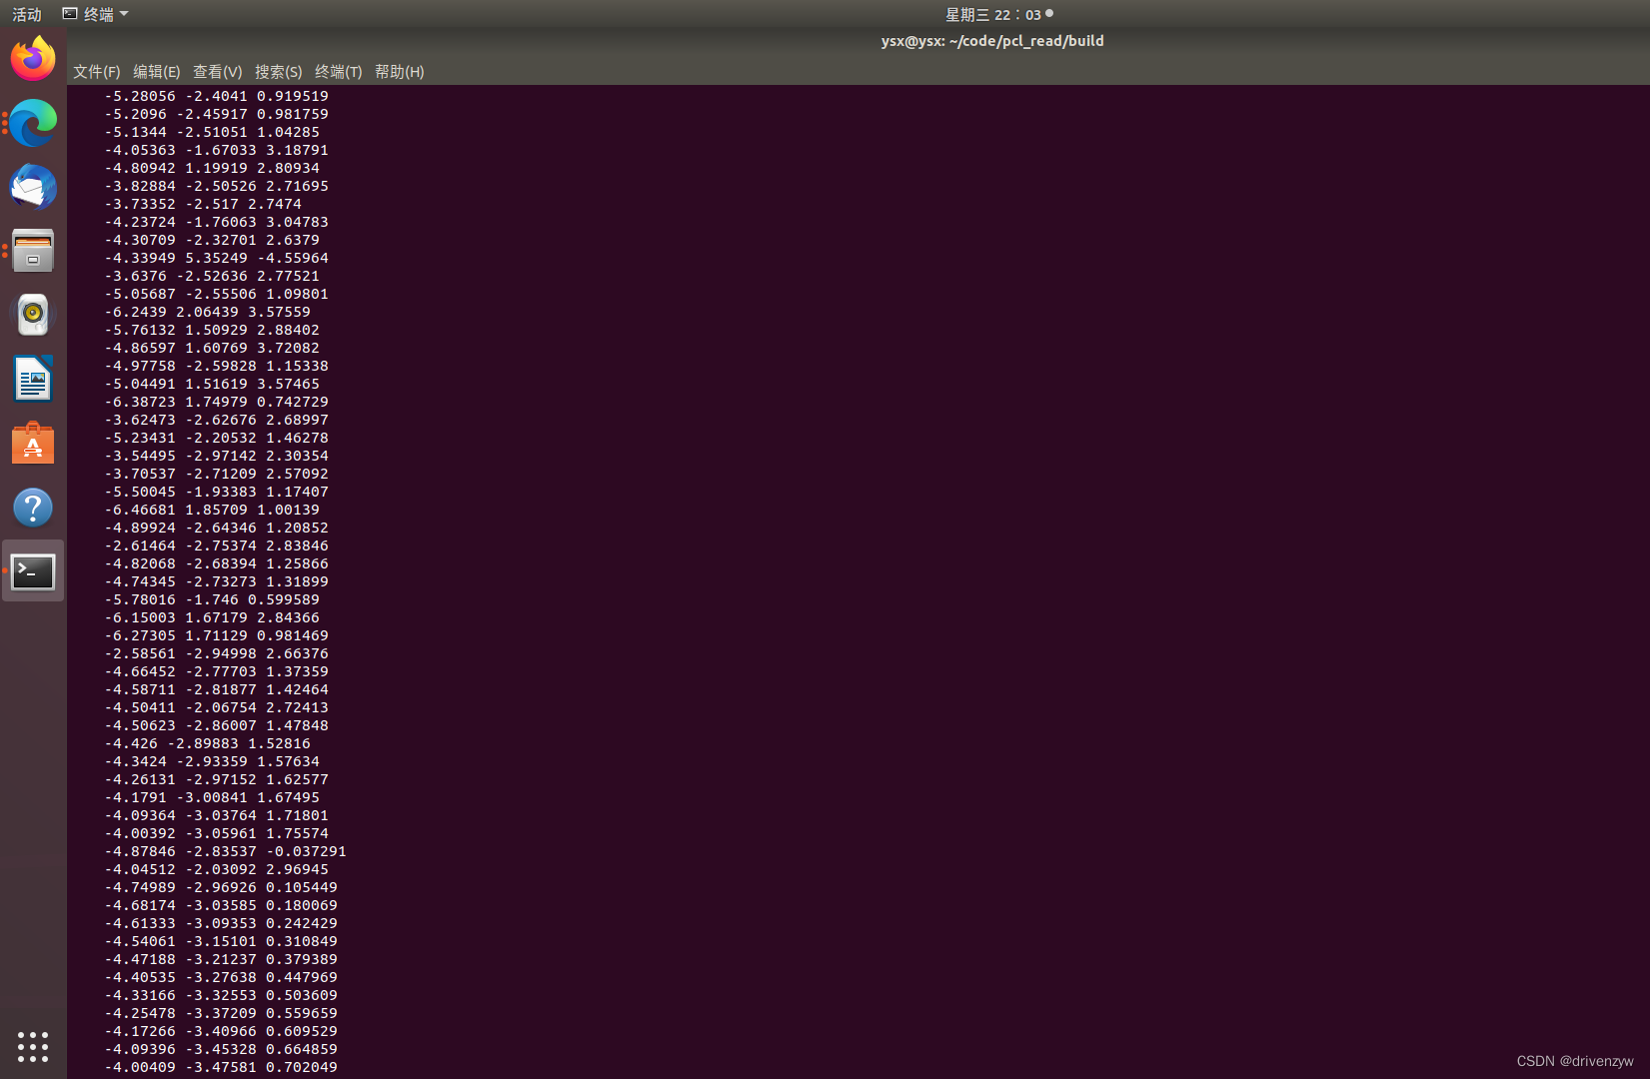The width and height of the screenshot is (1650, 1079).
Task: Open Ubuntu Software center
Action: 33,443
